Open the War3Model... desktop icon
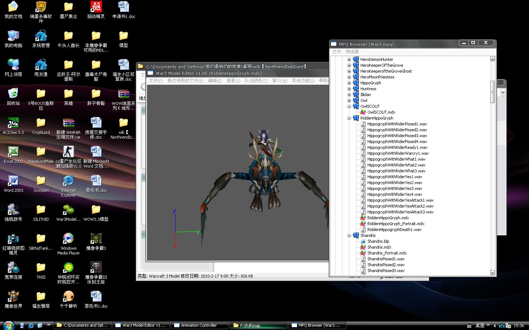The image size is (529, 330). point(68,212)
